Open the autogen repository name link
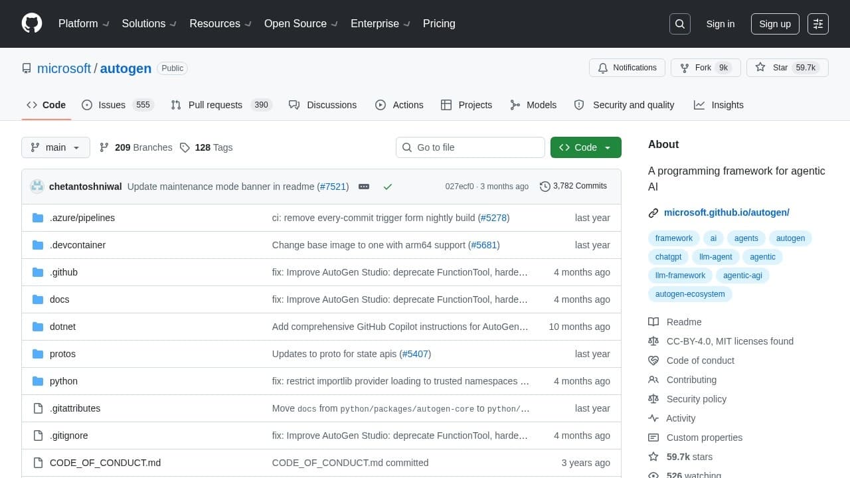The width and height of the screenshot is (850, 478). pyautogui.click(x=126, y=68)
